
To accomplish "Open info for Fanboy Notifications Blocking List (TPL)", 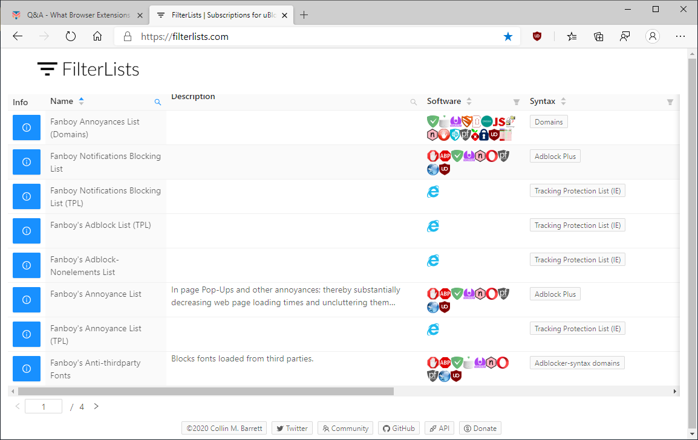I will (26, 196).
